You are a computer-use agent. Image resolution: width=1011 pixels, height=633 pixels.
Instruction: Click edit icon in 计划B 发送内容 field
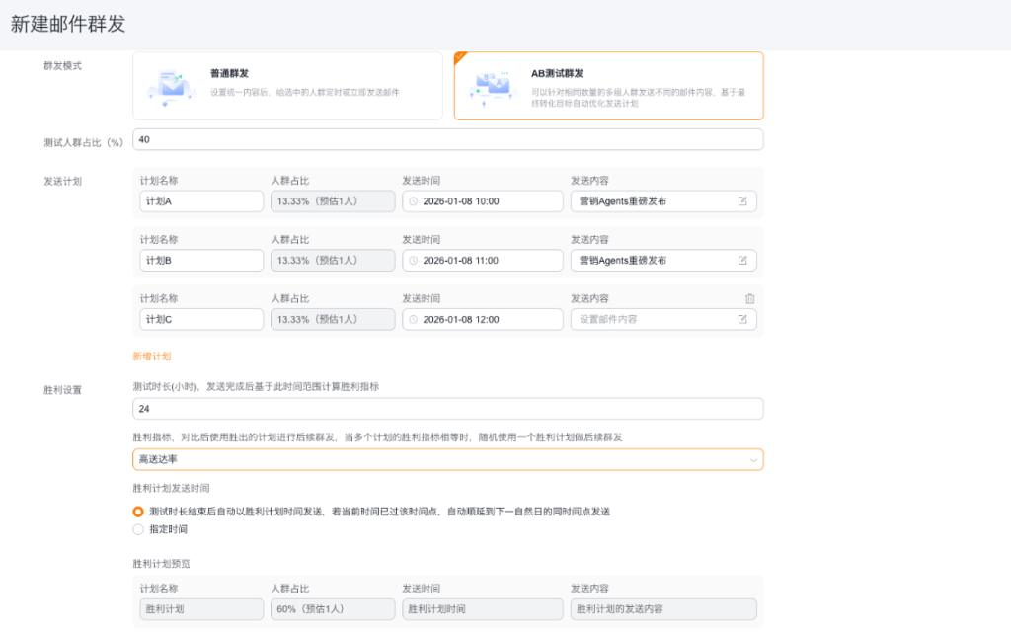(x=742, y=261)
